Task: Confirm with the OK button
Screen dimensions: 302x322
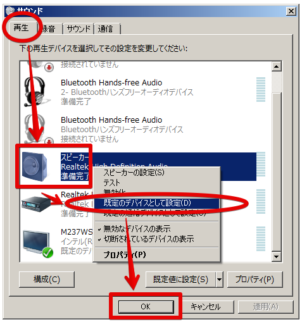Action: (x=146, y=307)
